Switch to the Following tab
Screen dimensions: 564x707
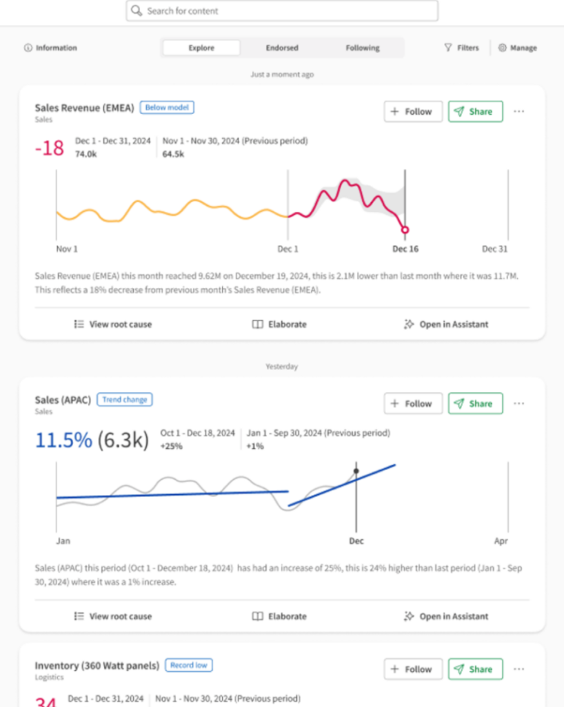(x=363, y=48)
